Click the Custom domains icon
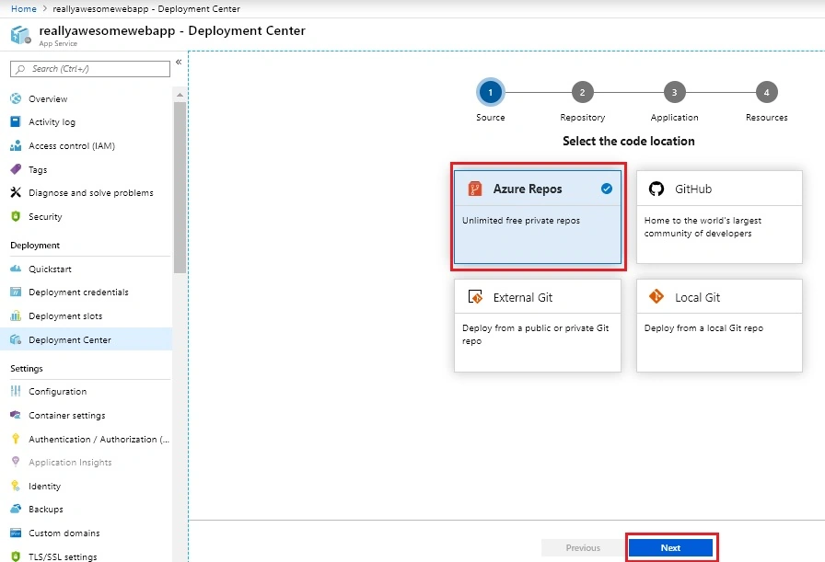Screen dimensions: 825x562 pyautogui.click(x=16, y=533)
